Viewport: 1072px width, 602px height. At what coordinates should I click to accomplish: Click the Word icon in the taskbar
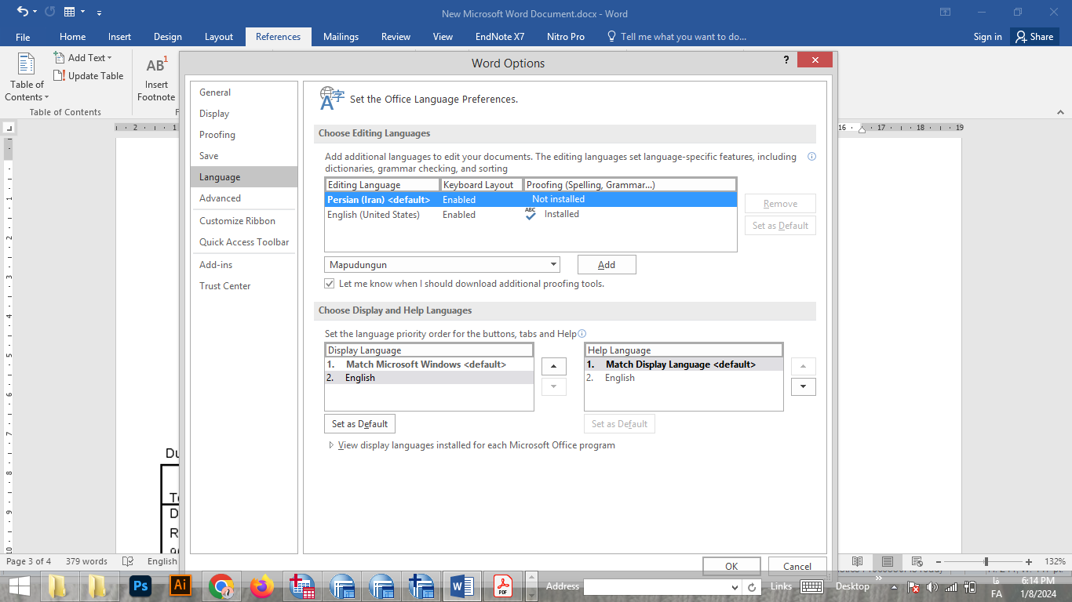461,586
